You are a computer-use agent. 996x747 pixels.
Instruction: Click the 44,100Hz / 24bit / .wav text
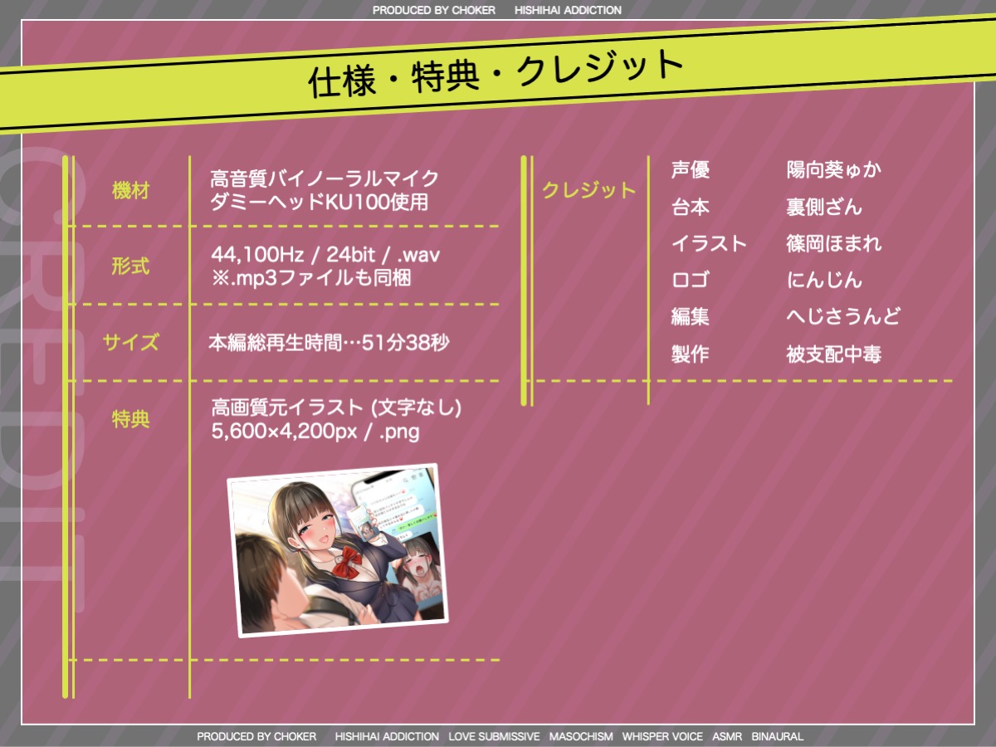[325, 254]
